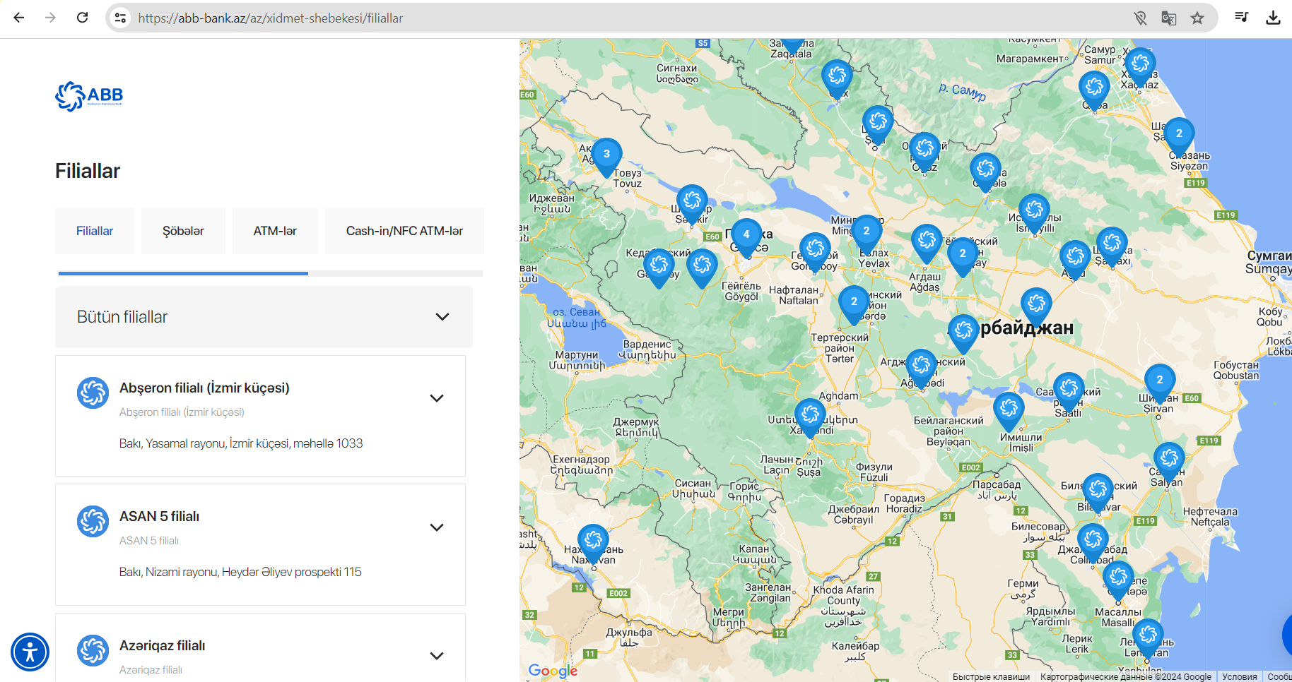Click the ABB logo
The image size is (1292, 682).
click(89, 96)
